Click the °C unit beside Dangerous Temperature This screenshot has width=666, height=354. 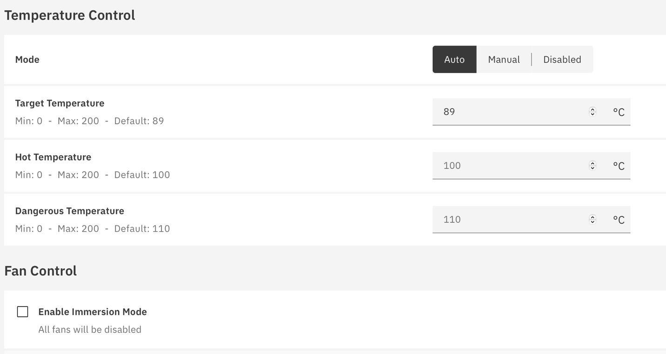(619, 220)
